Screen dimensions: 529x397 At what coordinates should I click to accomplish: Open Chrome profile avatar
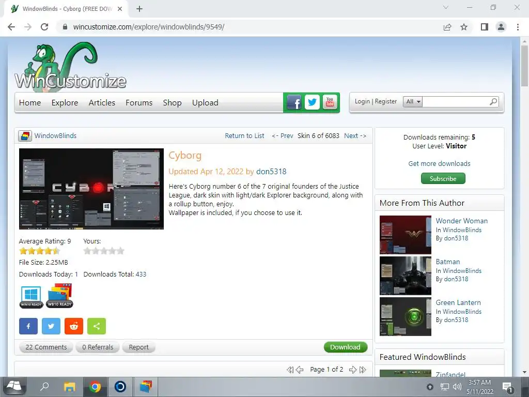(501, 27)
